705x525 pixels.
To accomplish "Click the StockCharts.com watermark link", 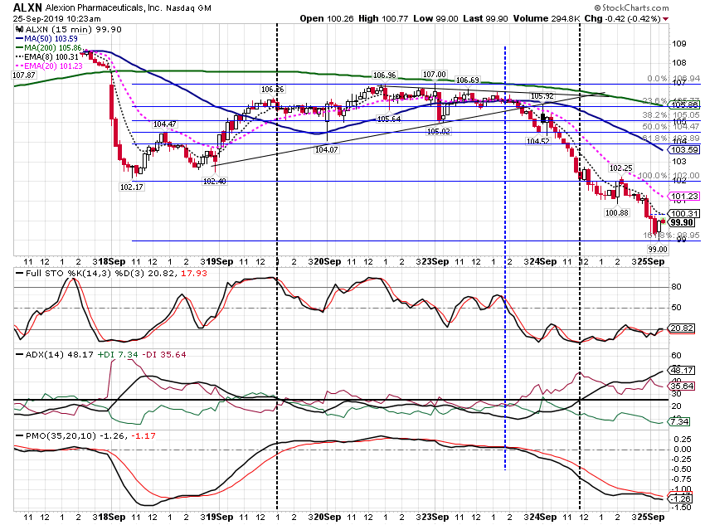I will pos(631,7).
